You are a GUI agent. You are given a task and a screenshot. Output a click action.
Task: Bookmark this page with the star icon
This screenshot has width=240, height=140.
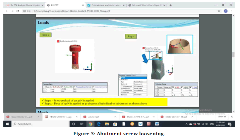pos(219,11)
